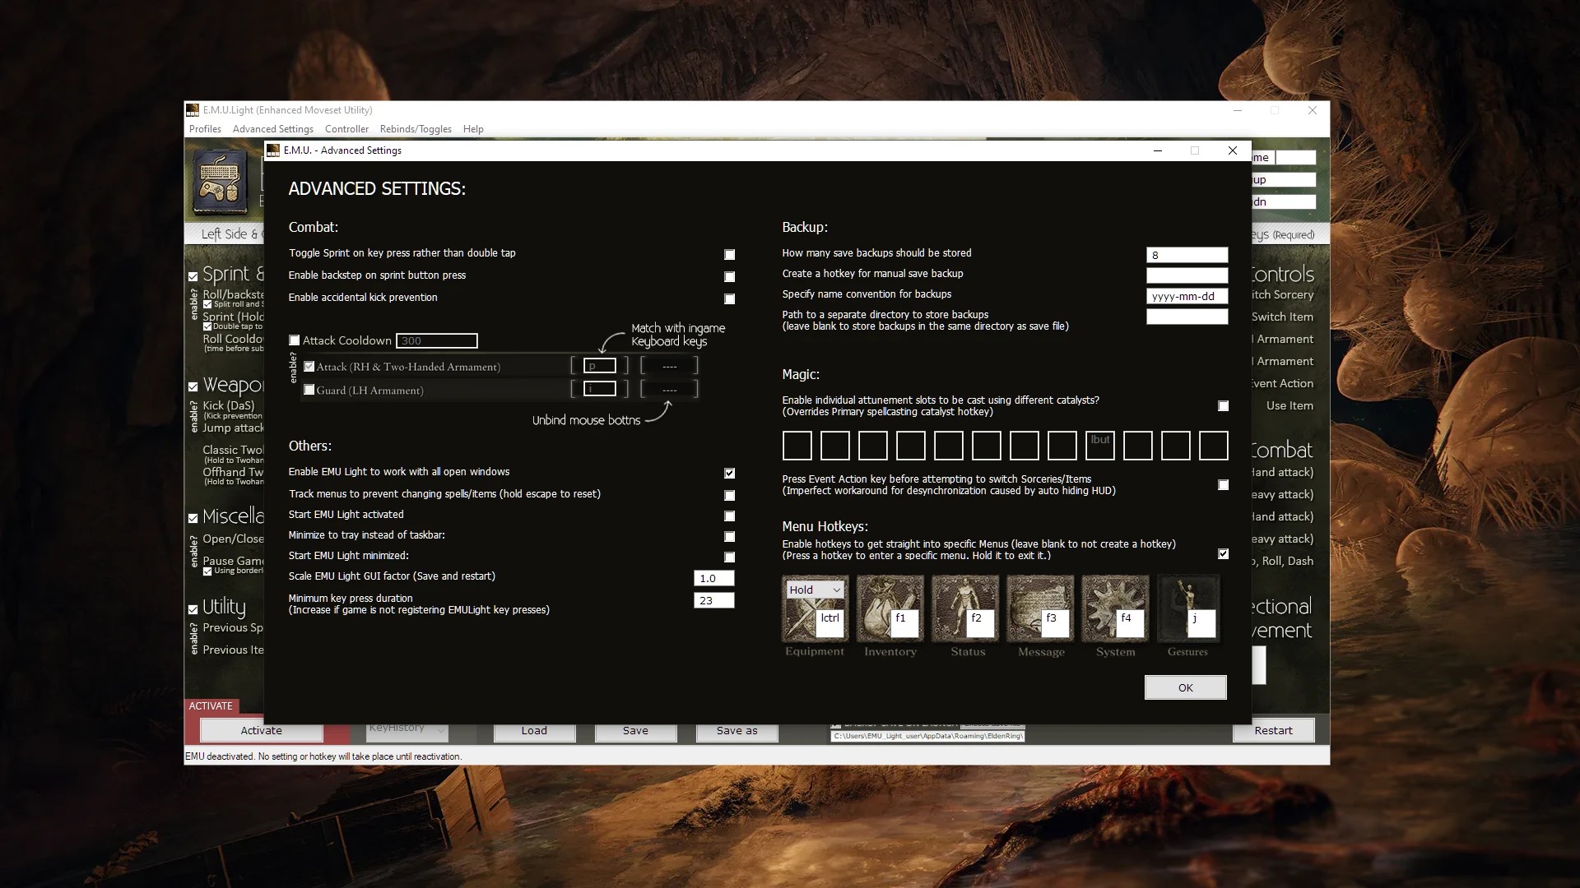Click the backup name convention field yyyy-mm-dd

[1187, 296]
